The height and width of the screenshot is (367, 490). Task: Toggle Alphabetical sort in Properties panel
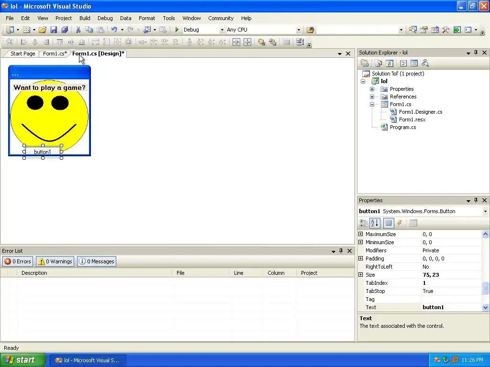[375, 223]
